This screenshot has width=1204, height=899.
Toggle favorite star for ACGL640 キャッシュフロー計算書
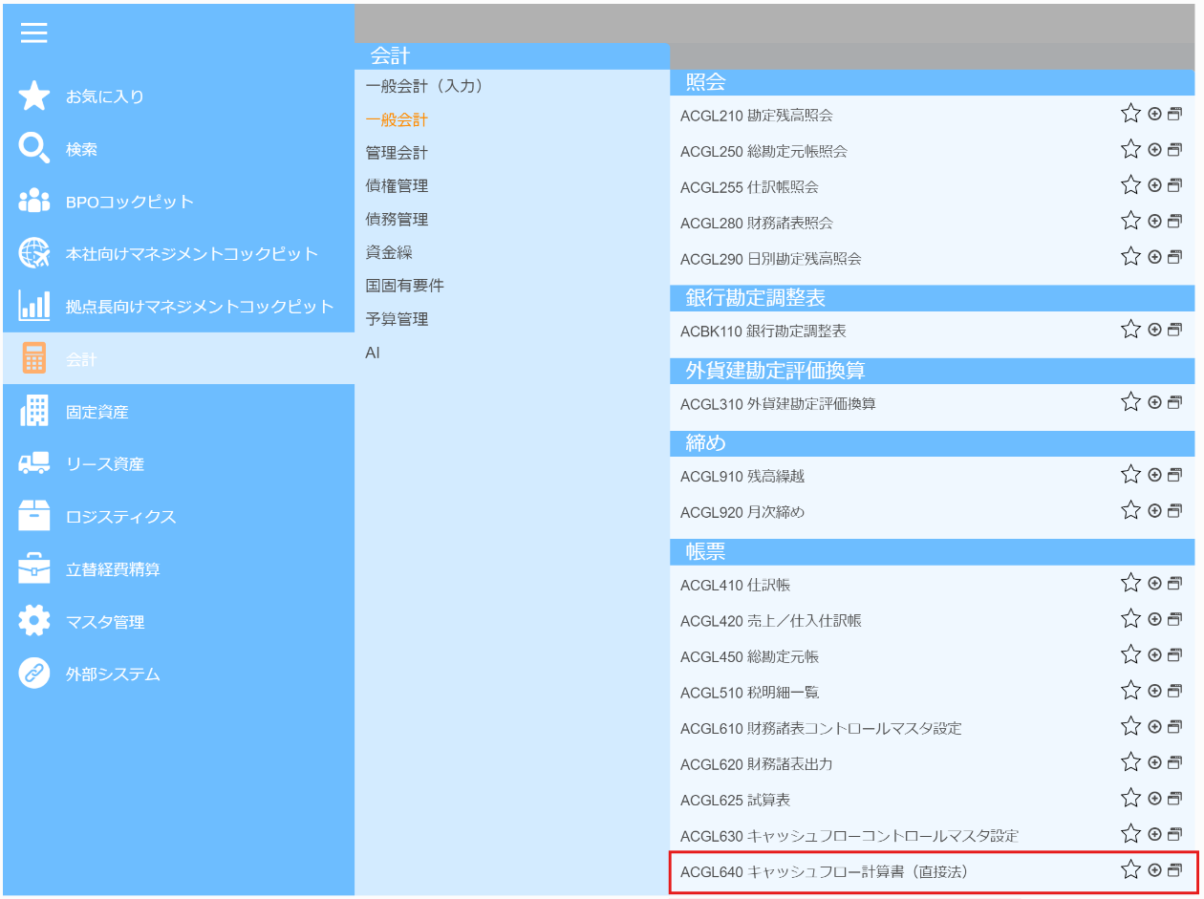[1131, 870]
